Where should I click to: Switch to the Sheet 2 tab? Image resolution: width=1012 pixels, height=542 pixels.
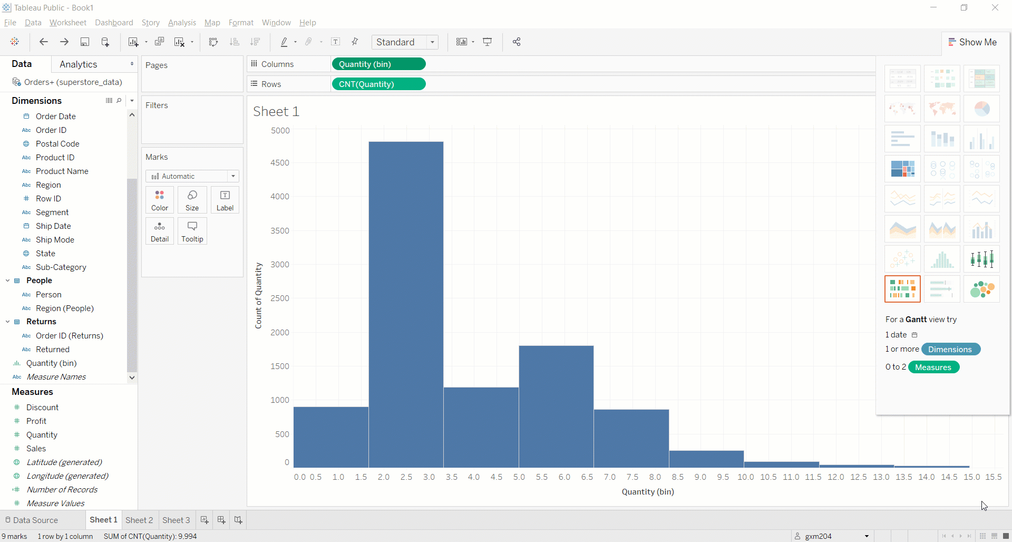tap(139, 520)
